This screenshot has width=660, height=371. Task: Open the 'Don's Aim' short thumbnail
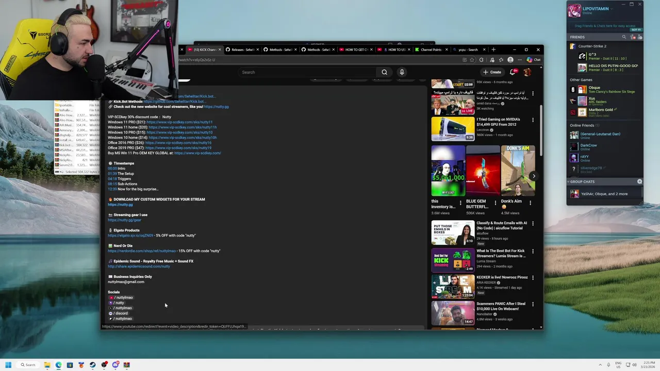pos(518,171)
